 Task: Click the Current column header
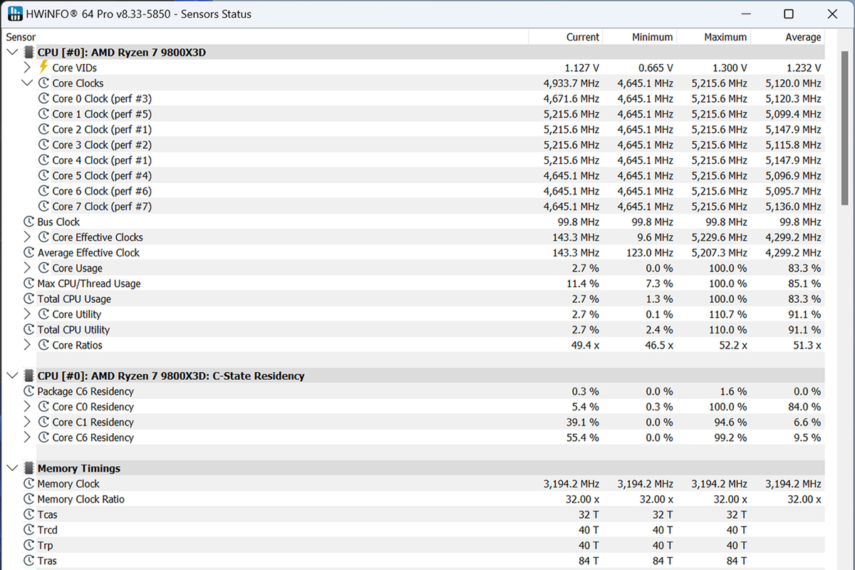582,37
